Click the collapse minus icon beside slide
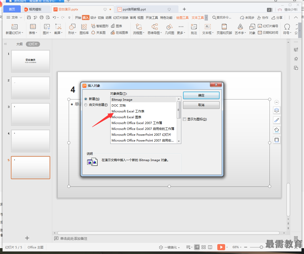 [277, 102]
